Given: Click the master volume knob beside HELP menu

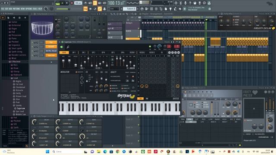Looking at the screenshot, I should [x=46, y=9].
